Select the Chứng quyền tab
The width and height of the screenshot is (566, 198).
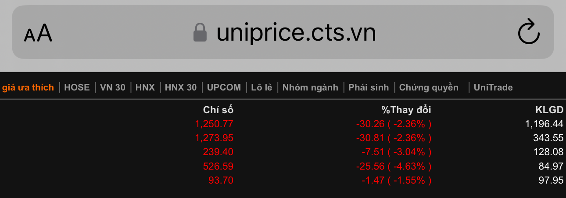[x=429, y=87]
